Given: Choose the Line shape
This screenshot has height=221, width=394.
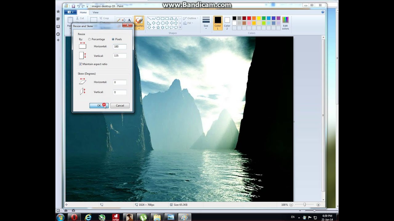Looking at the screenshot, I should [149, 19].
